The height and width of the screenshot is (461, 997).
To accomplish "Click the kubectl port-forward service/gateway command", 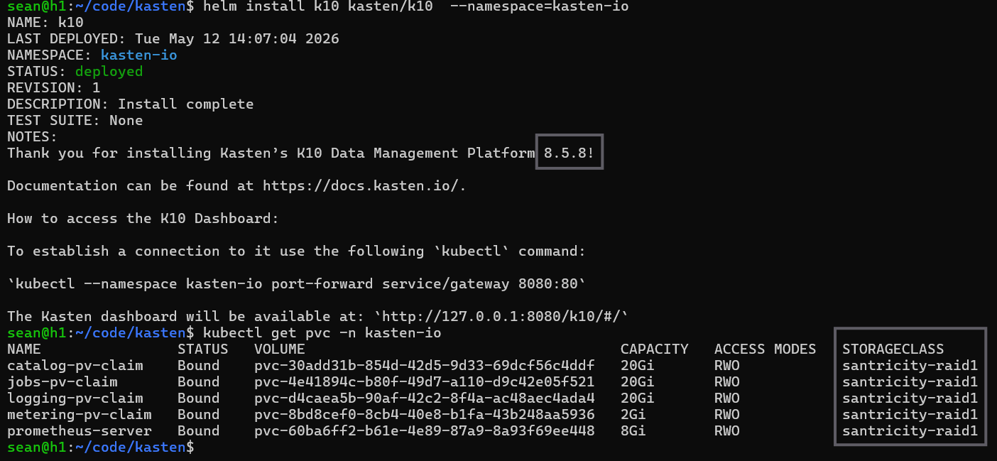I will point(297,284).
